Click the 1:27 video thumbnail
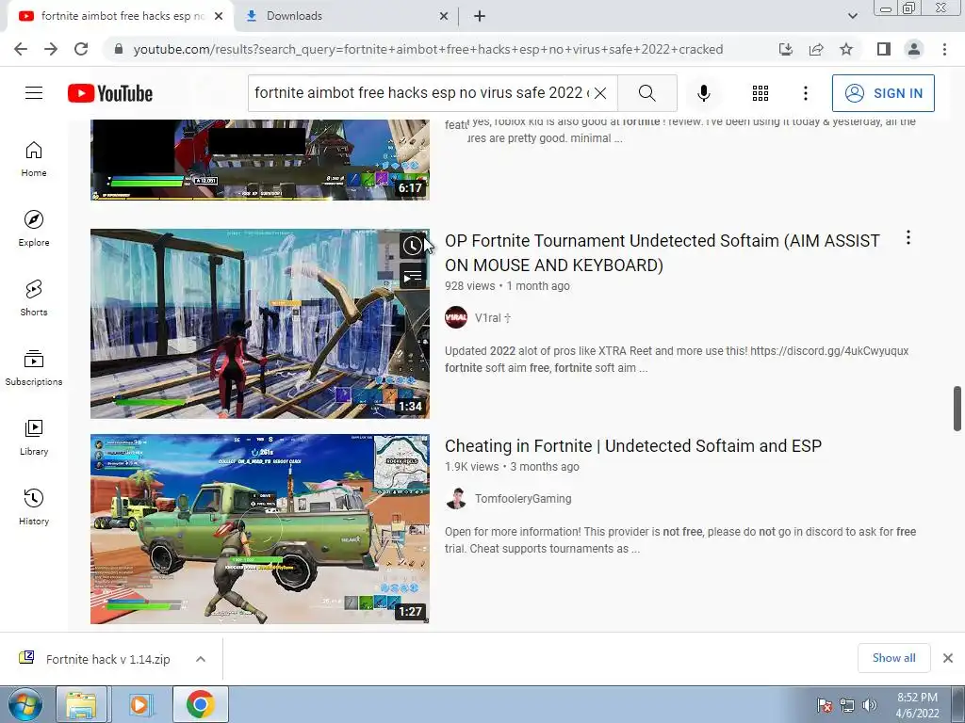Viewport: 965px width, 723px height. click(x=260, y=529)
